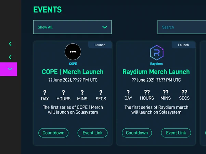Collapse the highlighted magenta sidebar item

9,69
